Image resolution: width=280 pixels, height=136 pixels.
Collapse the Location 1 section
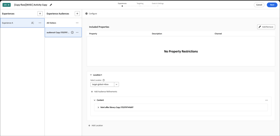(x=91, y=75)
